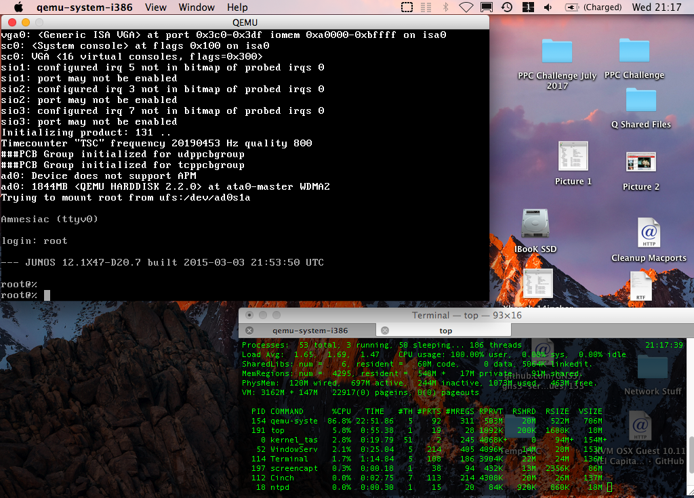Open the Time Machine status menu
This screenshot has width=694, height=498.
click(x=507, y=7)
